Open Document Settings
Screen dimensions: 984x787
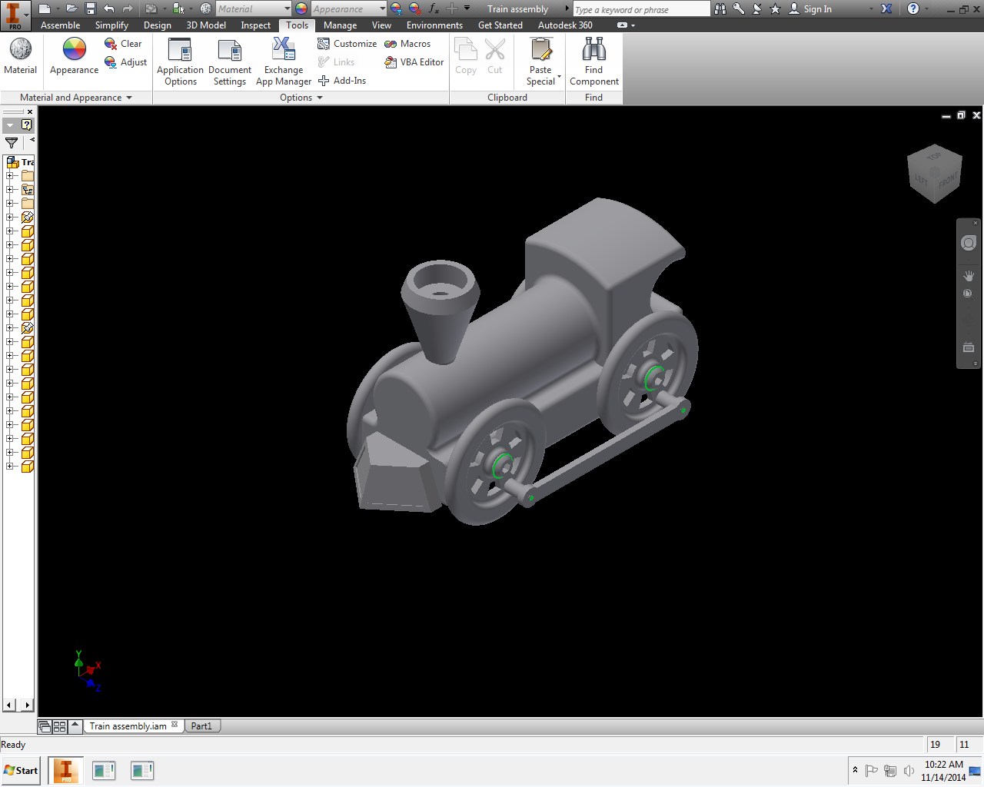230,61
